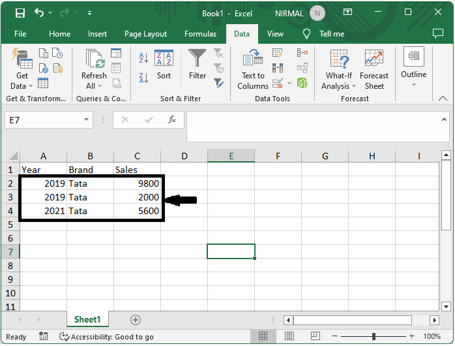This screenshot has width=455, height=346.
Task: Open What-If Analysis dropdown
Action: coord(338,69)
